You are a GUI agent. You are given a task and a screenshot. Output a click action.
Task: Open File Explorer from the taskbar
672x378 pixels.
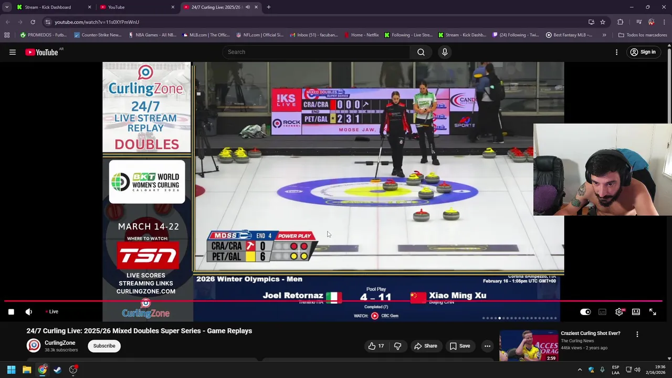point(27,370)
